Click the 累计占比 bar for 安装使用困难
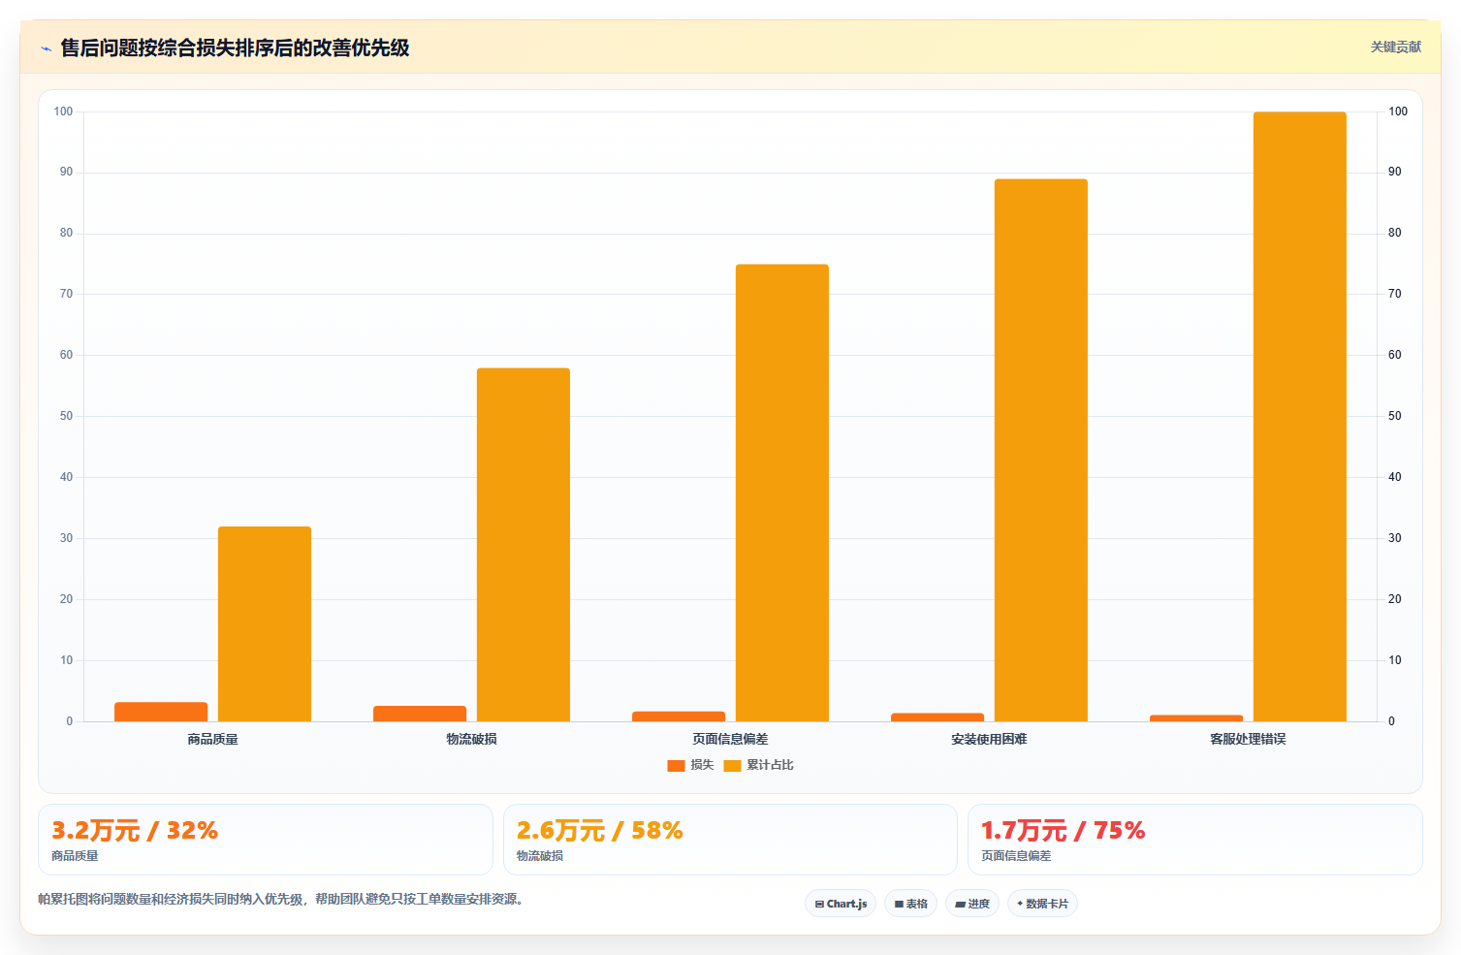The width and height of the screenshot is (1461, 955). pyautogui.click(x=1041, y=450)
